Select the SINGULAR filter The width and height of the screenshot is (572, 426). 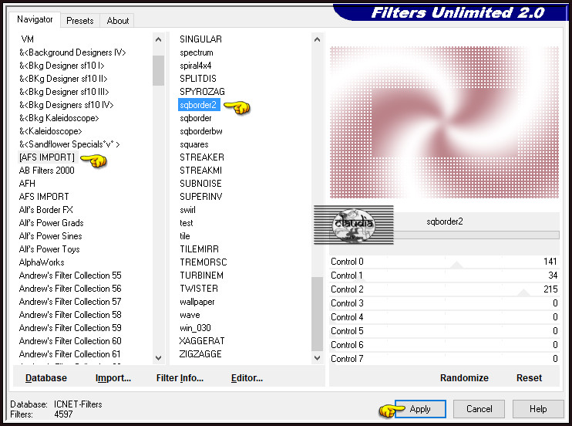pyautogui.click(x=200, y=39)
